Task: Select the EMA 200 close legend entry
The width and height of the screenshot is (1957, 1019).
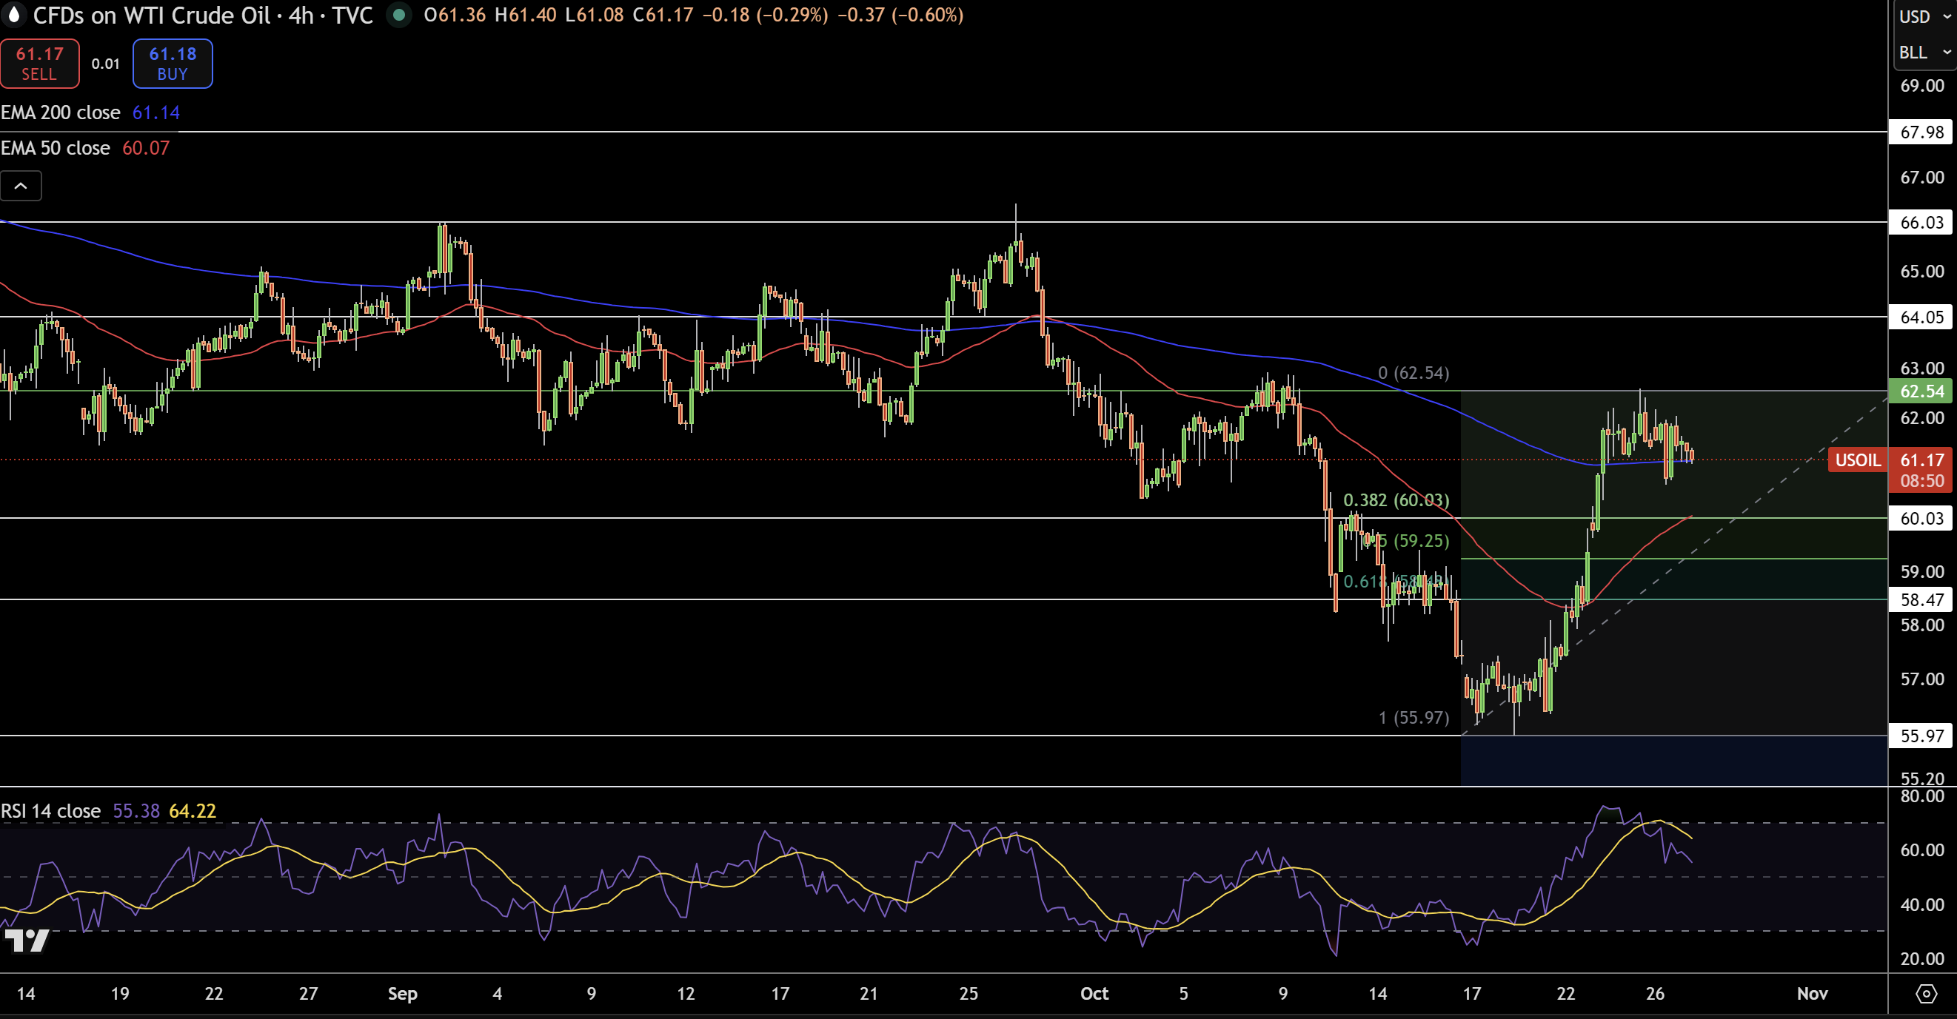Action: (x=61, y=112)
